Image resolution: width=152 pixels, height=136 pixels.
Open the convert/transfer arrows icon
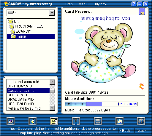pyautogui.click(x=119, y=121)
